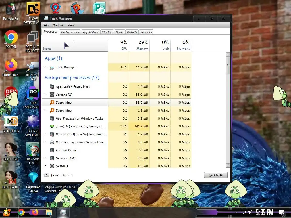The height and width of the screenshot is (218, 291).
Task: Select Host Process for Windows Tasks row
Action: coord(117,118)
